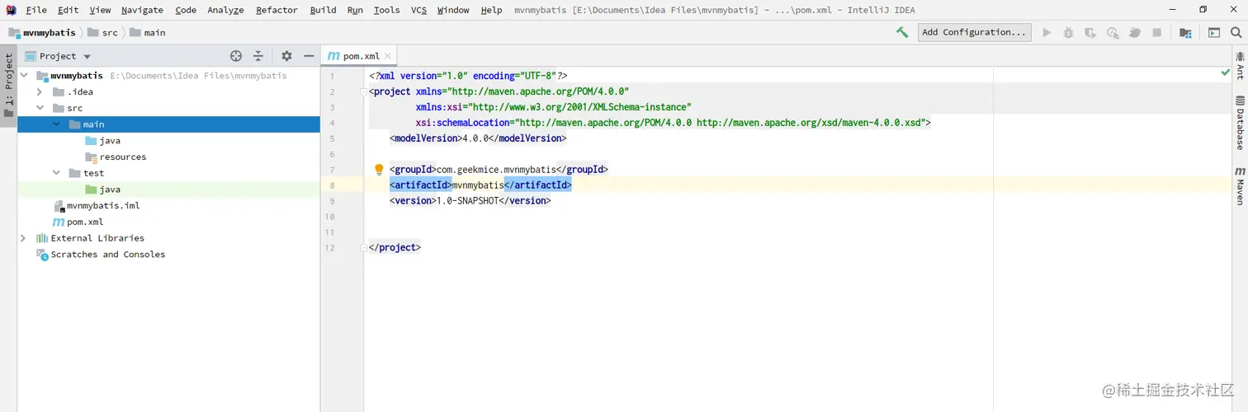The width and height of the screenshot is (1248, 412).
Task: Click the Add Configuration button
Action: [x=974, y=32]
